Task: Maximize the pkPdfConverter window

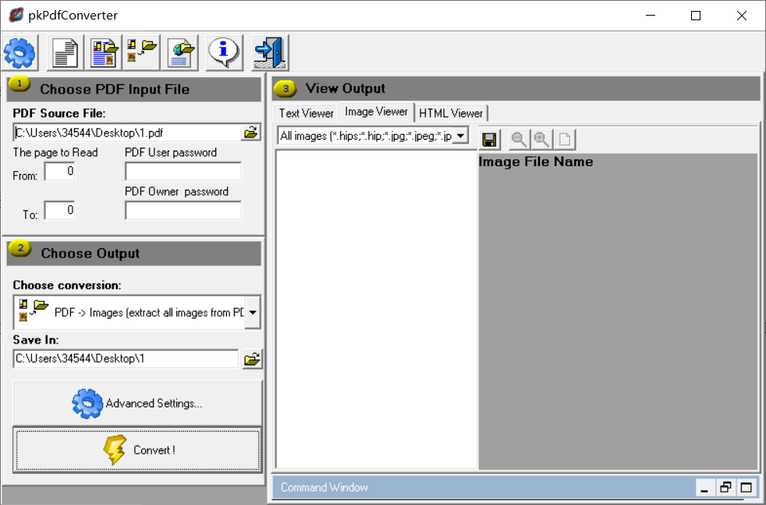Action: [696, 16]
